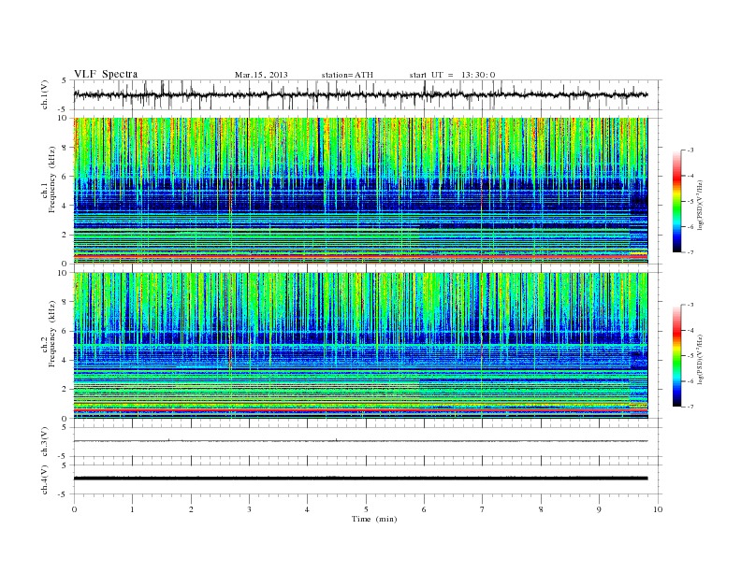Select the ch.2 colorbar "log(PSD)(V²/Hz)" label

700,359
